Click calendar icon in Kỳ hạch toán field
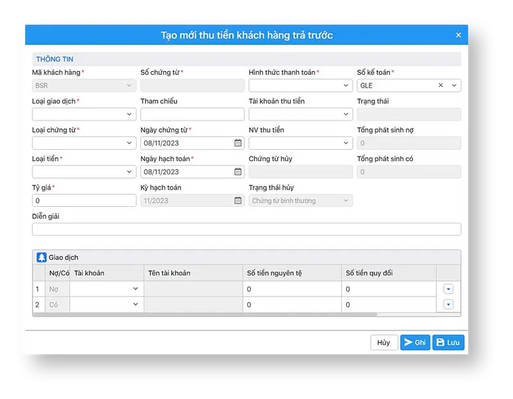 238,200
